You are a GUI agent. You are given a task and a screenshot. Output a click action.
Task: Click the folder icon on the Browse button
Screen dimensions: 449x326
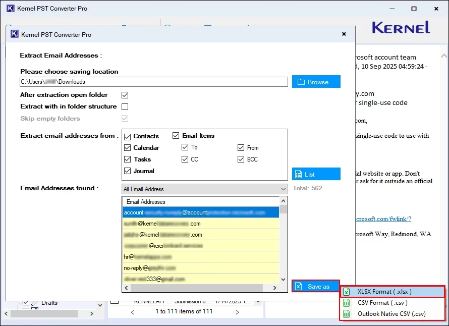tap(301, 82)
